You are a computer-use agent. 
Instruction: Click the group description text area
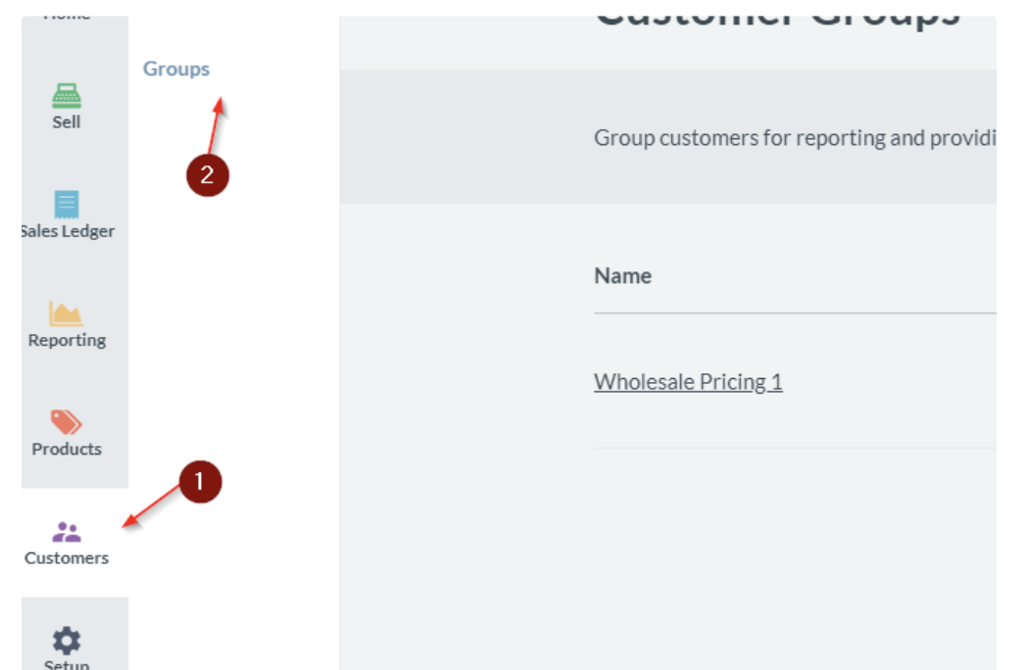784,137
